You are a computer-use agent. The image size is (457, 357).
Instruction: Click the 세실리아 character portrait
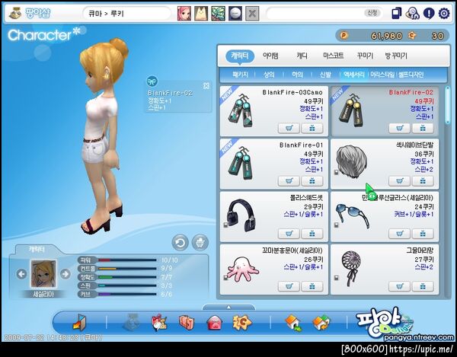click(x=43, y=274)
